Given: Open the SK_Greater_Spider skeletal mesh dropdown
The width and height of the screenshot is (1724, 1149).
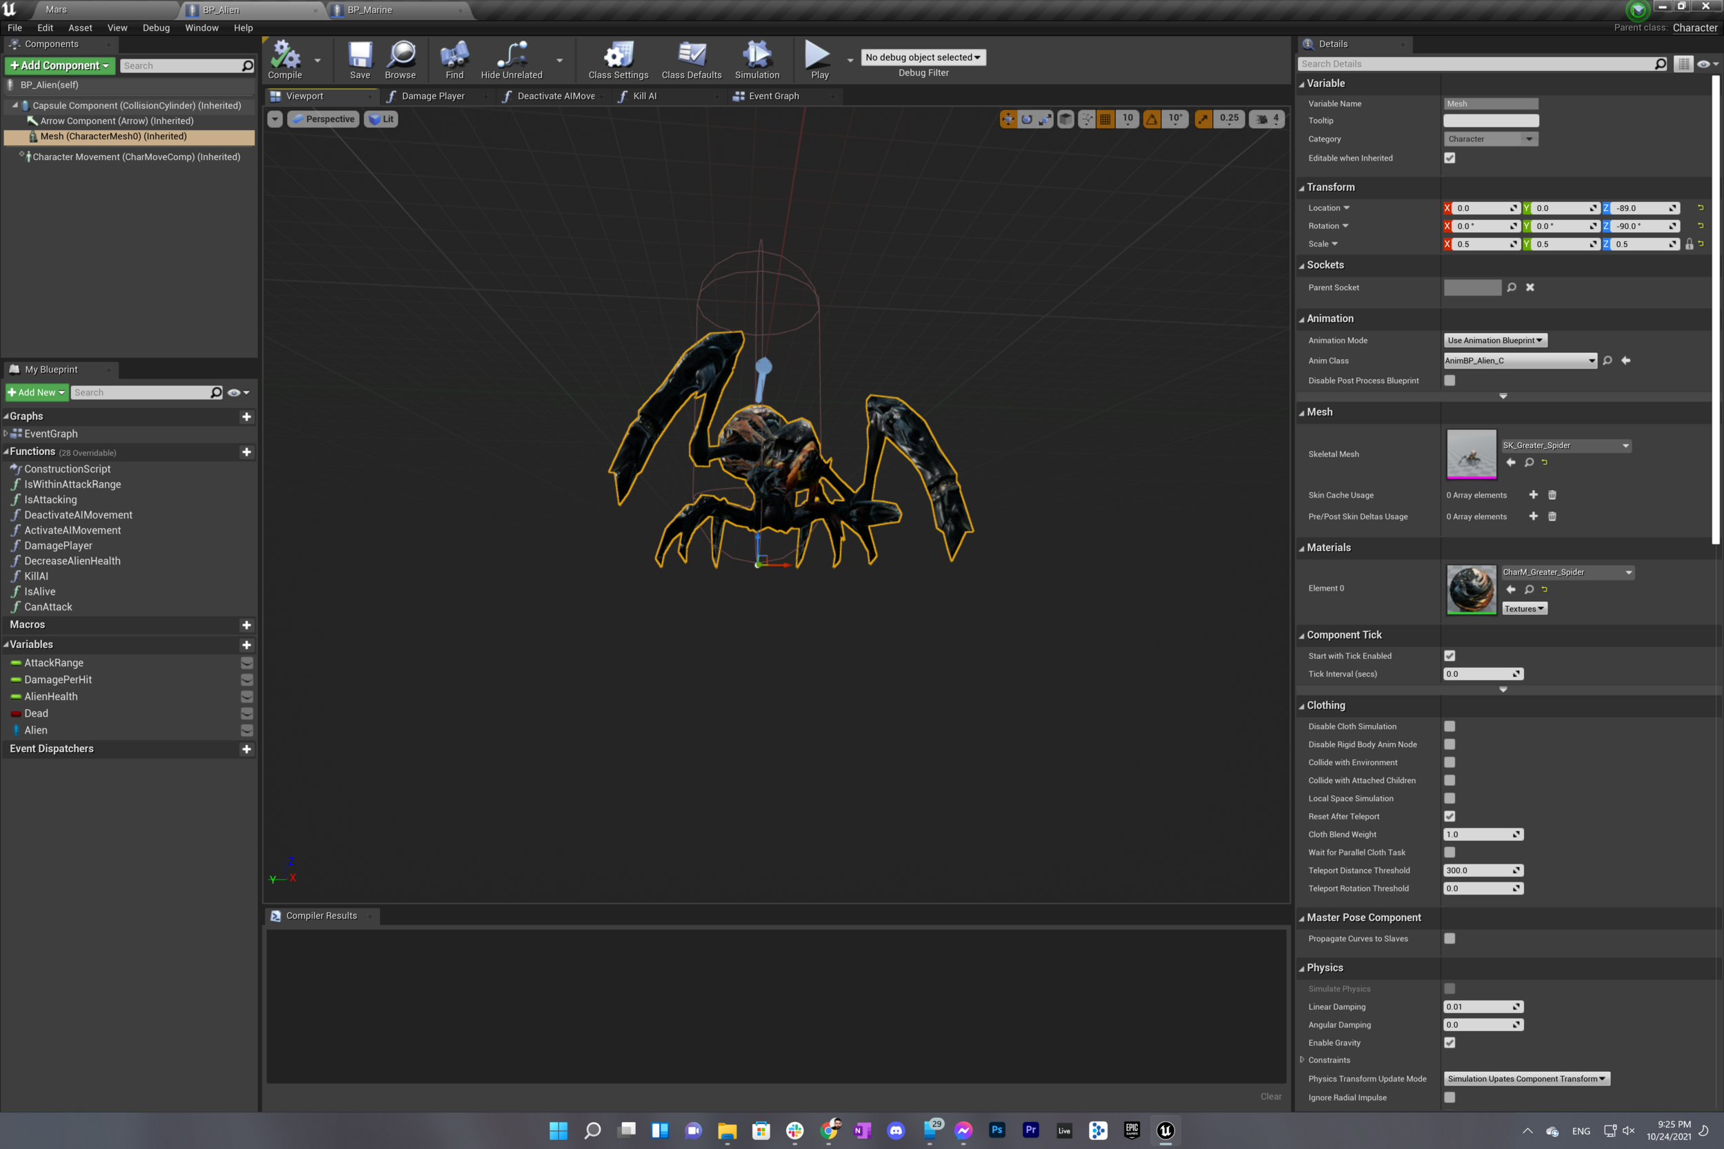Looking at the screenshot, I should point(1566,445).
